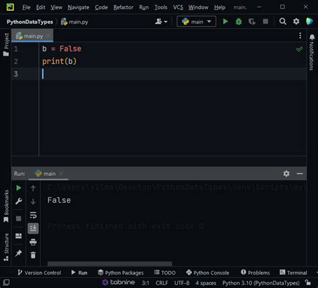Open the Terminal tool window
Screen dimensions: 318x288
coord(293,273)
